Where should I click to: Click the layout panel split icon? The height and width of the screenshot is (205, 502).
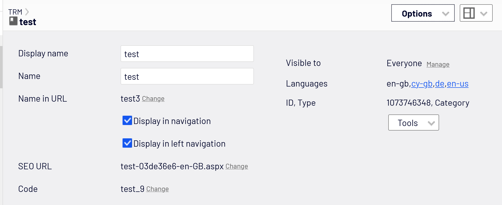pos(469,13)
